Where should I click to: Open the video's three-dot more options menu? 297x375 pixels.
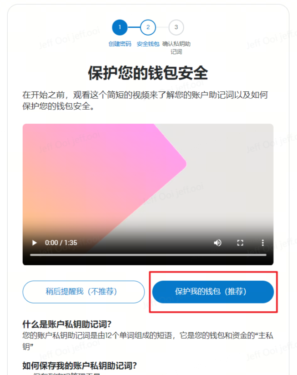(x=262, y=243)
